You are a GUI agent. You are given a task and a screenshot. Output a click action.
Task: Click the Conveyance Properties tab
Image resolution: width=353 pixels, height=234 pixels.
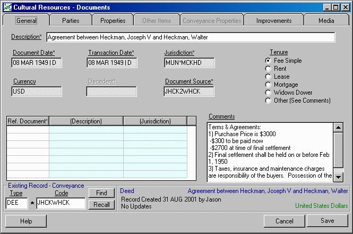(x=212, y=21)
